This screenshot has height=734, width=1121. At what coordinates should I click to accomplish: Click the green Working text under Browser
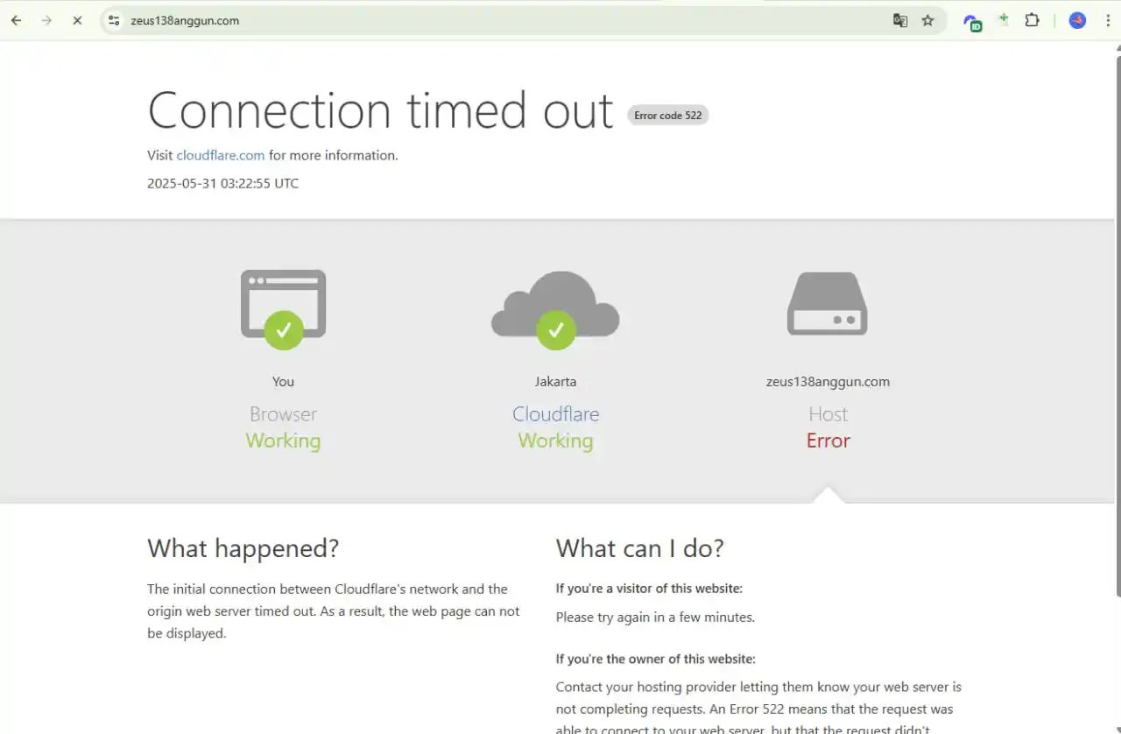pos(283,441)
